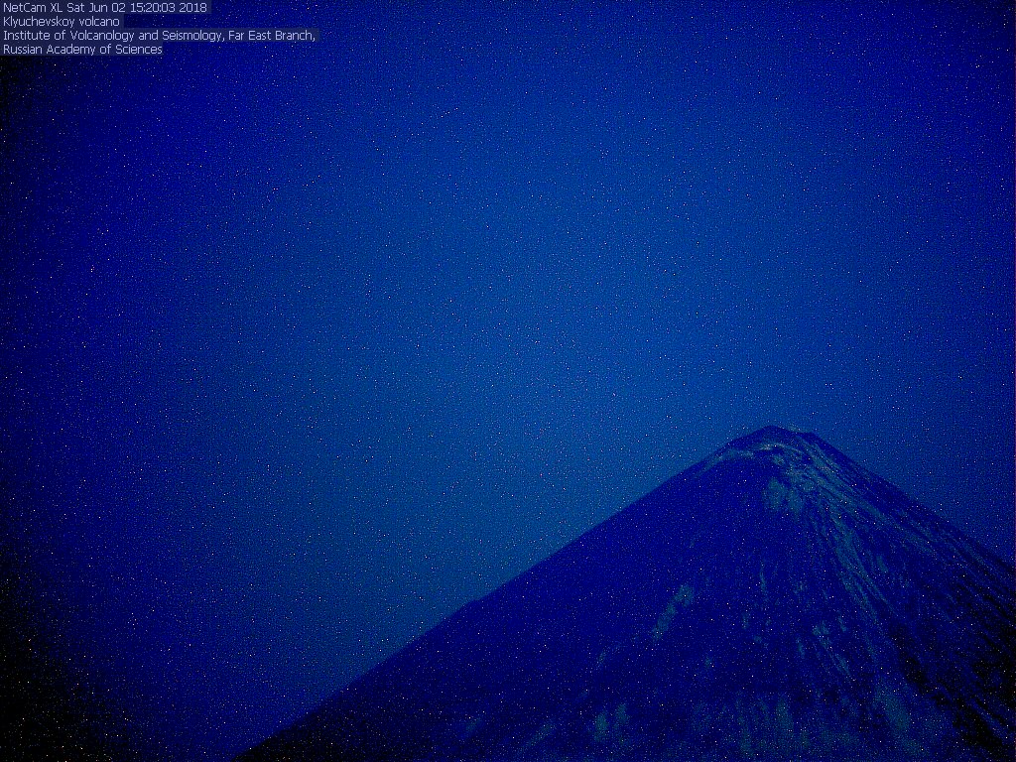
Task: Click the 'Russian Academy of Sciences' text line
Action: click(x=82, y=50)
